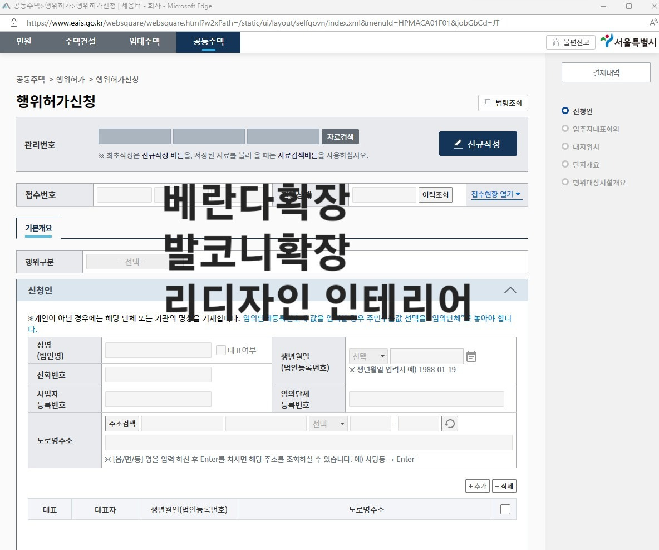Select the 공동주택 menu
659x550 pixels.
click(x=209, y=42)
